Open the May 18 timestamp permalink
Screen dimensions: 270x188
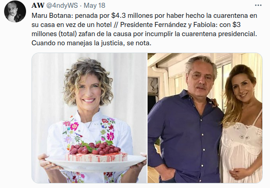[x=95, y=5]
